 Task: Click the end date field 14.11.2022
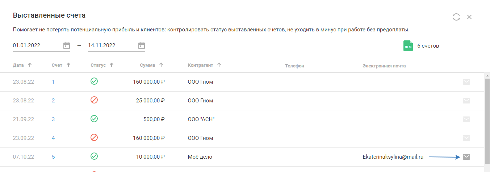click(110, 45)
